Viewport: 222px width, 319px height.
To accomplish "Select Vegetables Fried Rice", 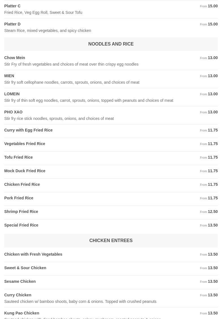I will pos(25,144).
